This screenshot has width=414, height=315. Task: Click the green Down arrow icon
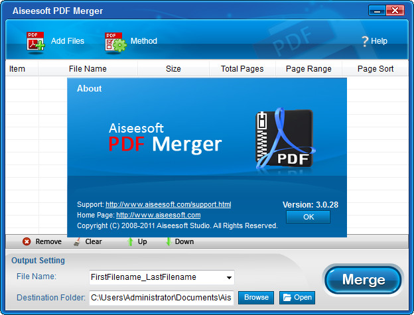(169, 241)
